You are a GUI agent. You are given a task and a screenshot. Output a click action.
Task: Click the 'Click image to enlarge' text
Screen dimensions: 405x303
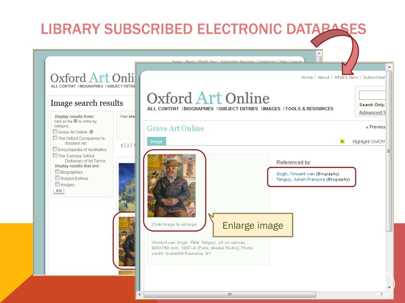pyautogui.click(x=174, y=224)
